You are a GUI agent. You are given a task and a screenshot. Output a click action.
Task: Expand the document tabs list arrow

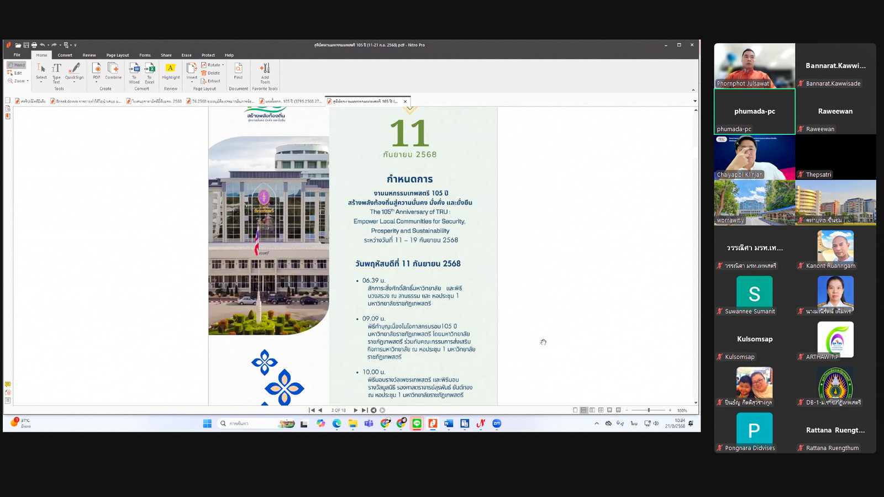click(x=694, y=101)
